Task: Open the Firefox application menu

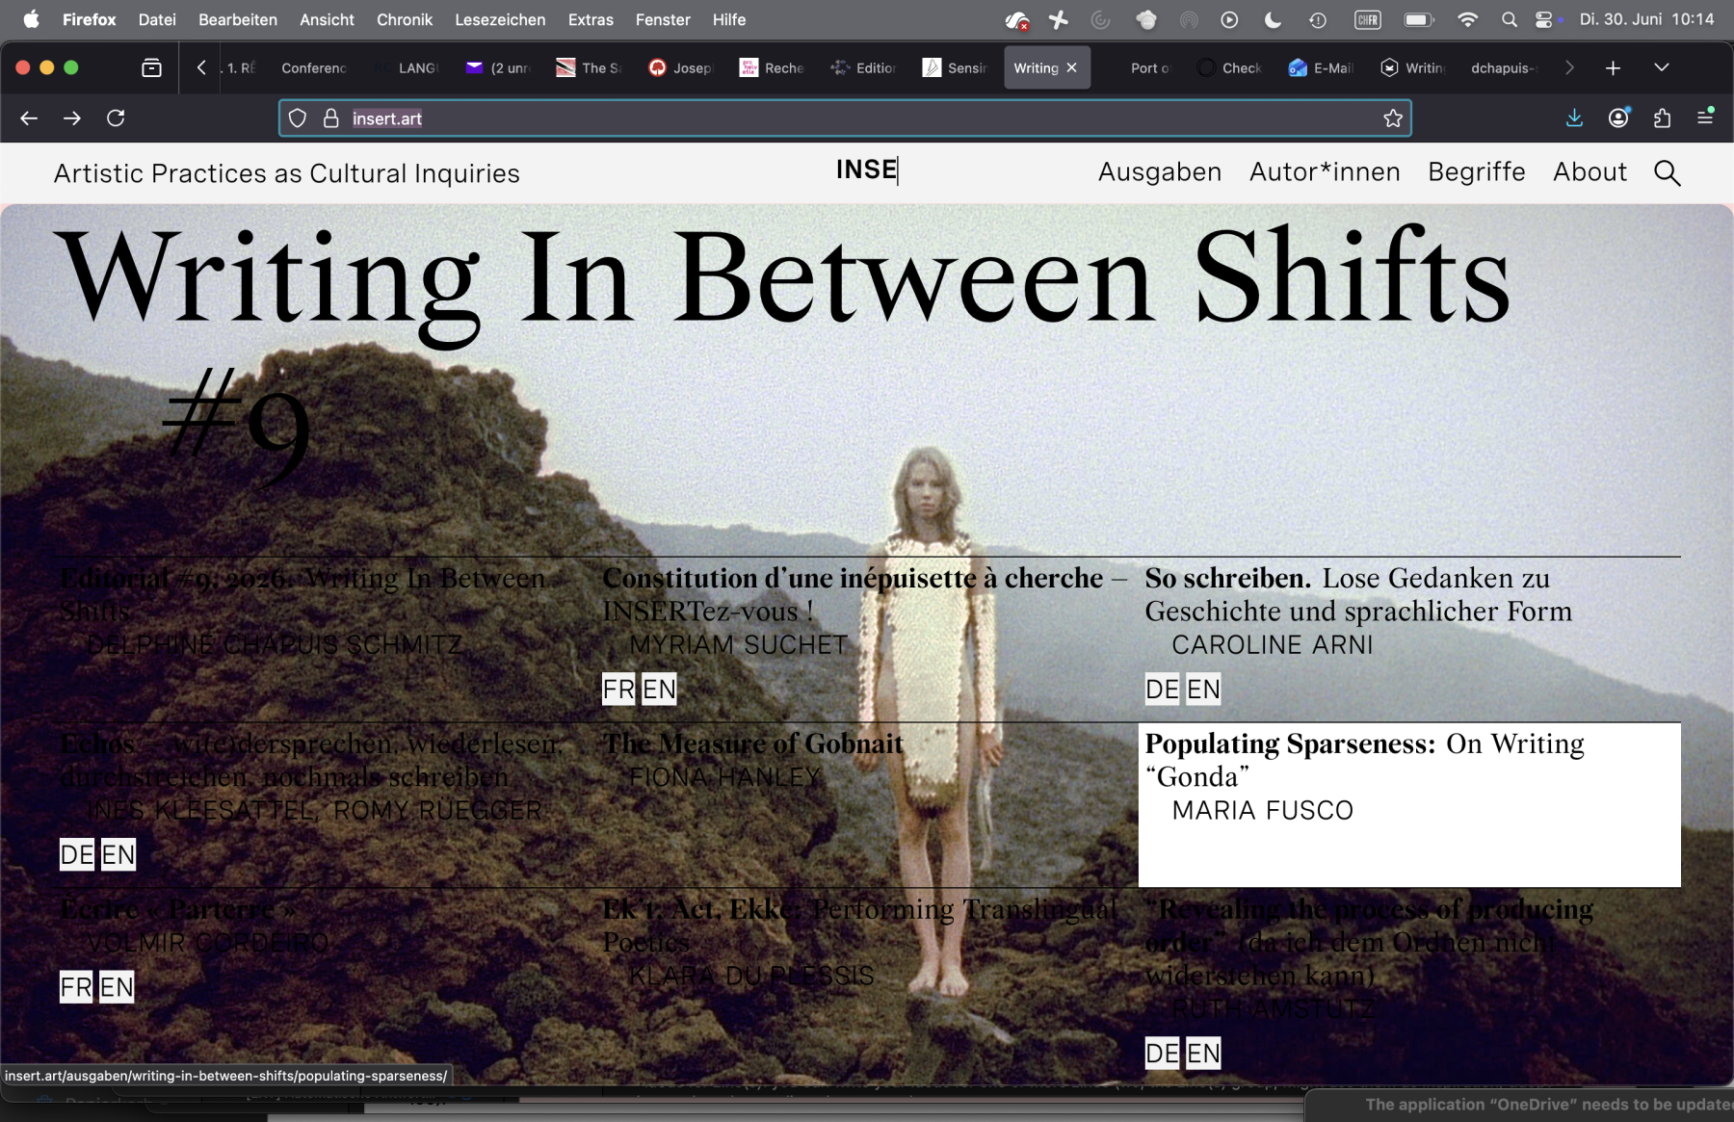Action: (x=1705, y=118)
